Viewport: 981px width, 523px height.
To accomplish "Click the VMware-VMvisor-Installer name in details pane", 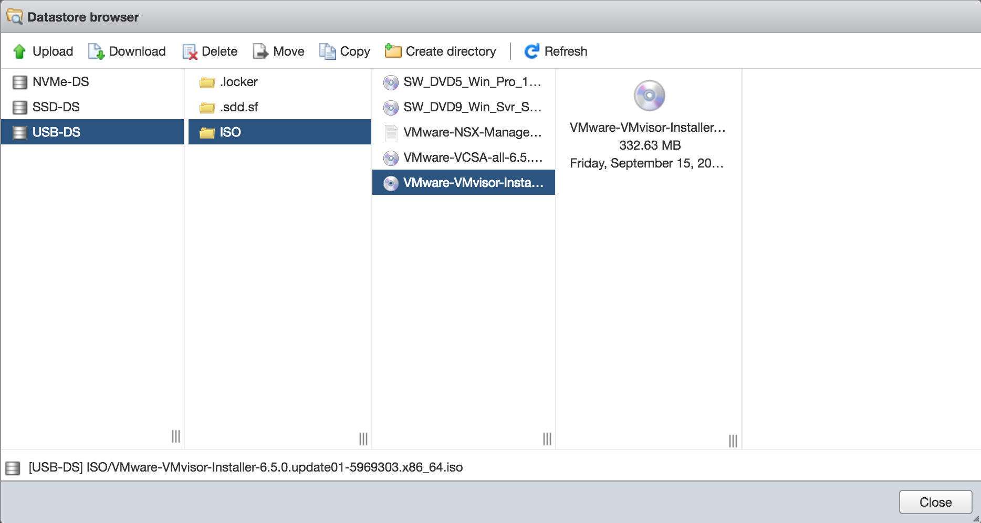I will click(x=648, y=128).
